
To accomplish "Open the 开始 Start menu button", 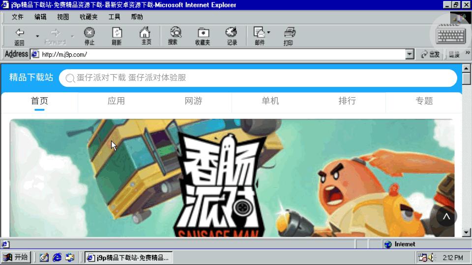I will (x=16, y=257).
